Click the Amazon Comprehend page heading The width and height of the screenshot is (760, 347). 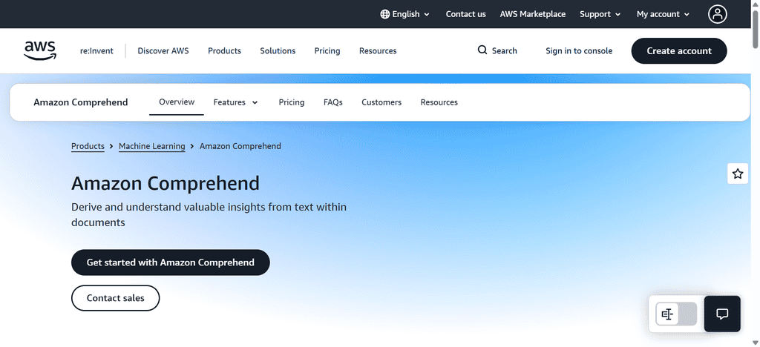coord(166,183)
